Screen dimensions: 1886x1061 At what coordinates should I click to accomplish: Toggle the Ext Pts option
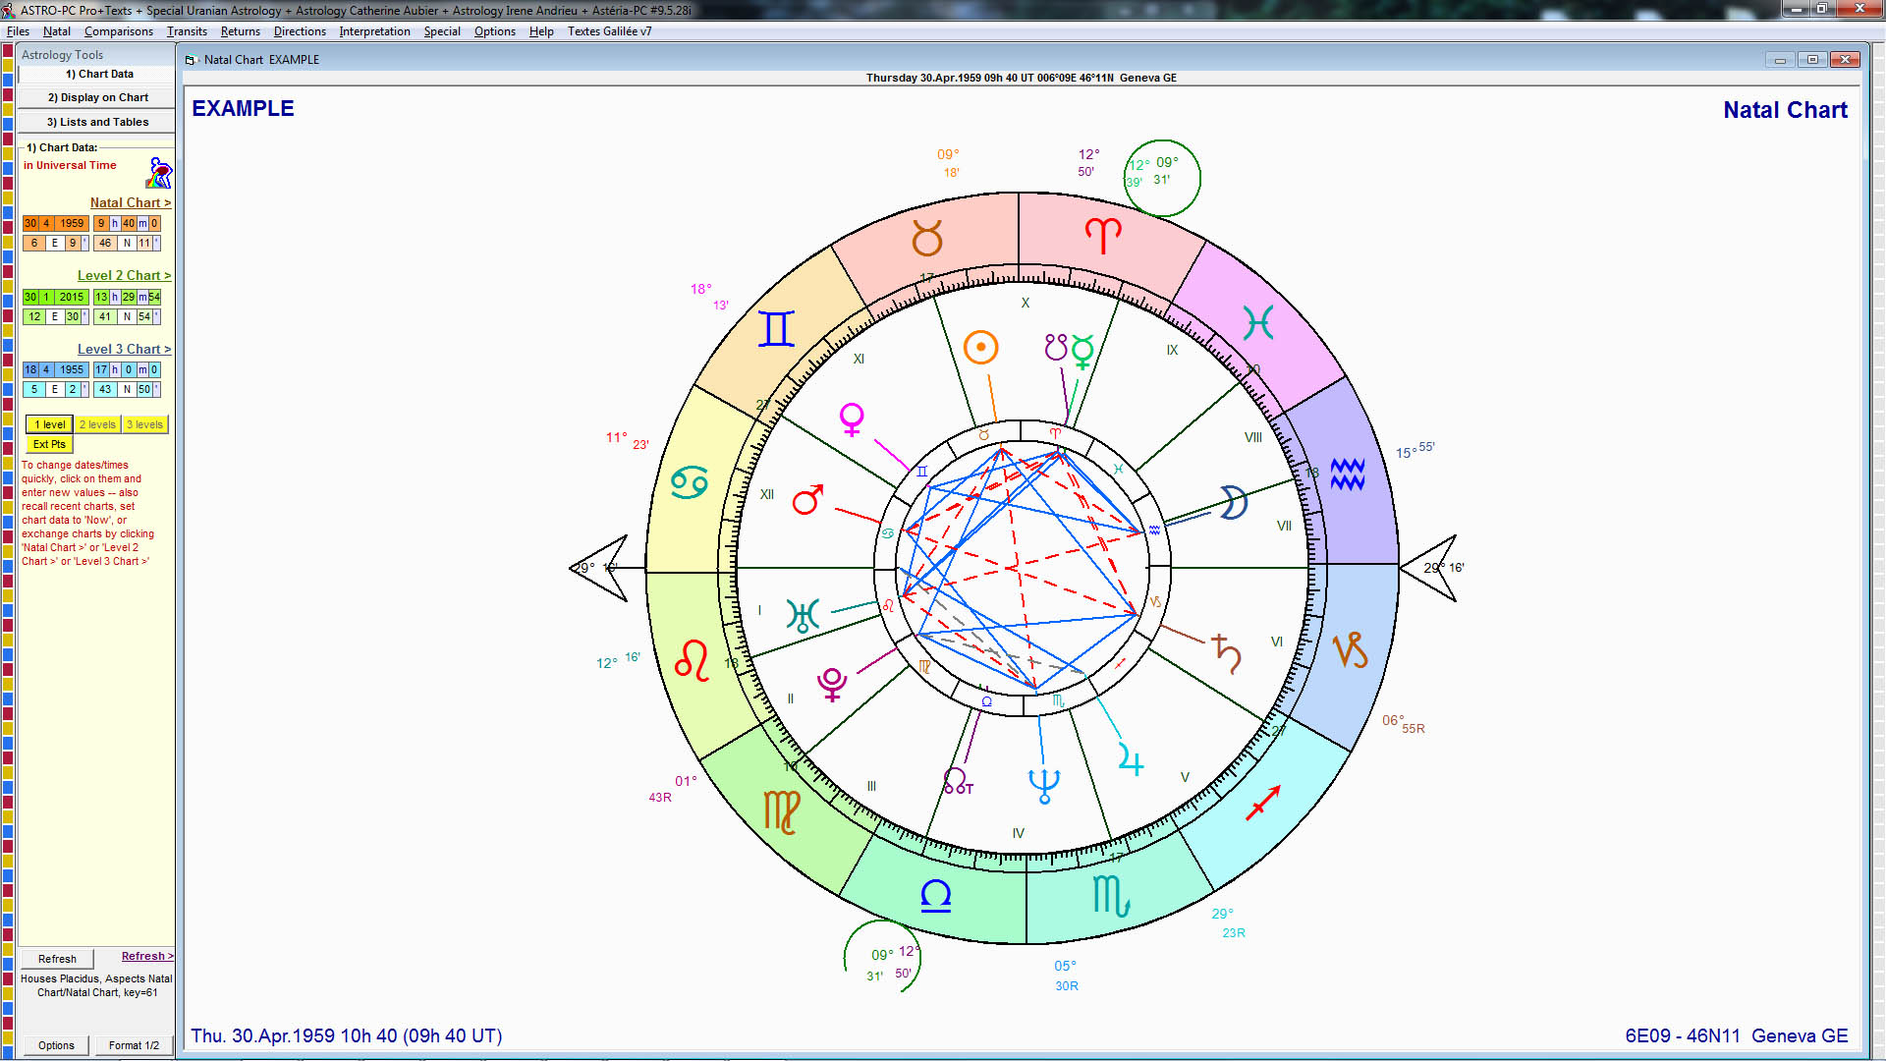(x=49, y=444)
